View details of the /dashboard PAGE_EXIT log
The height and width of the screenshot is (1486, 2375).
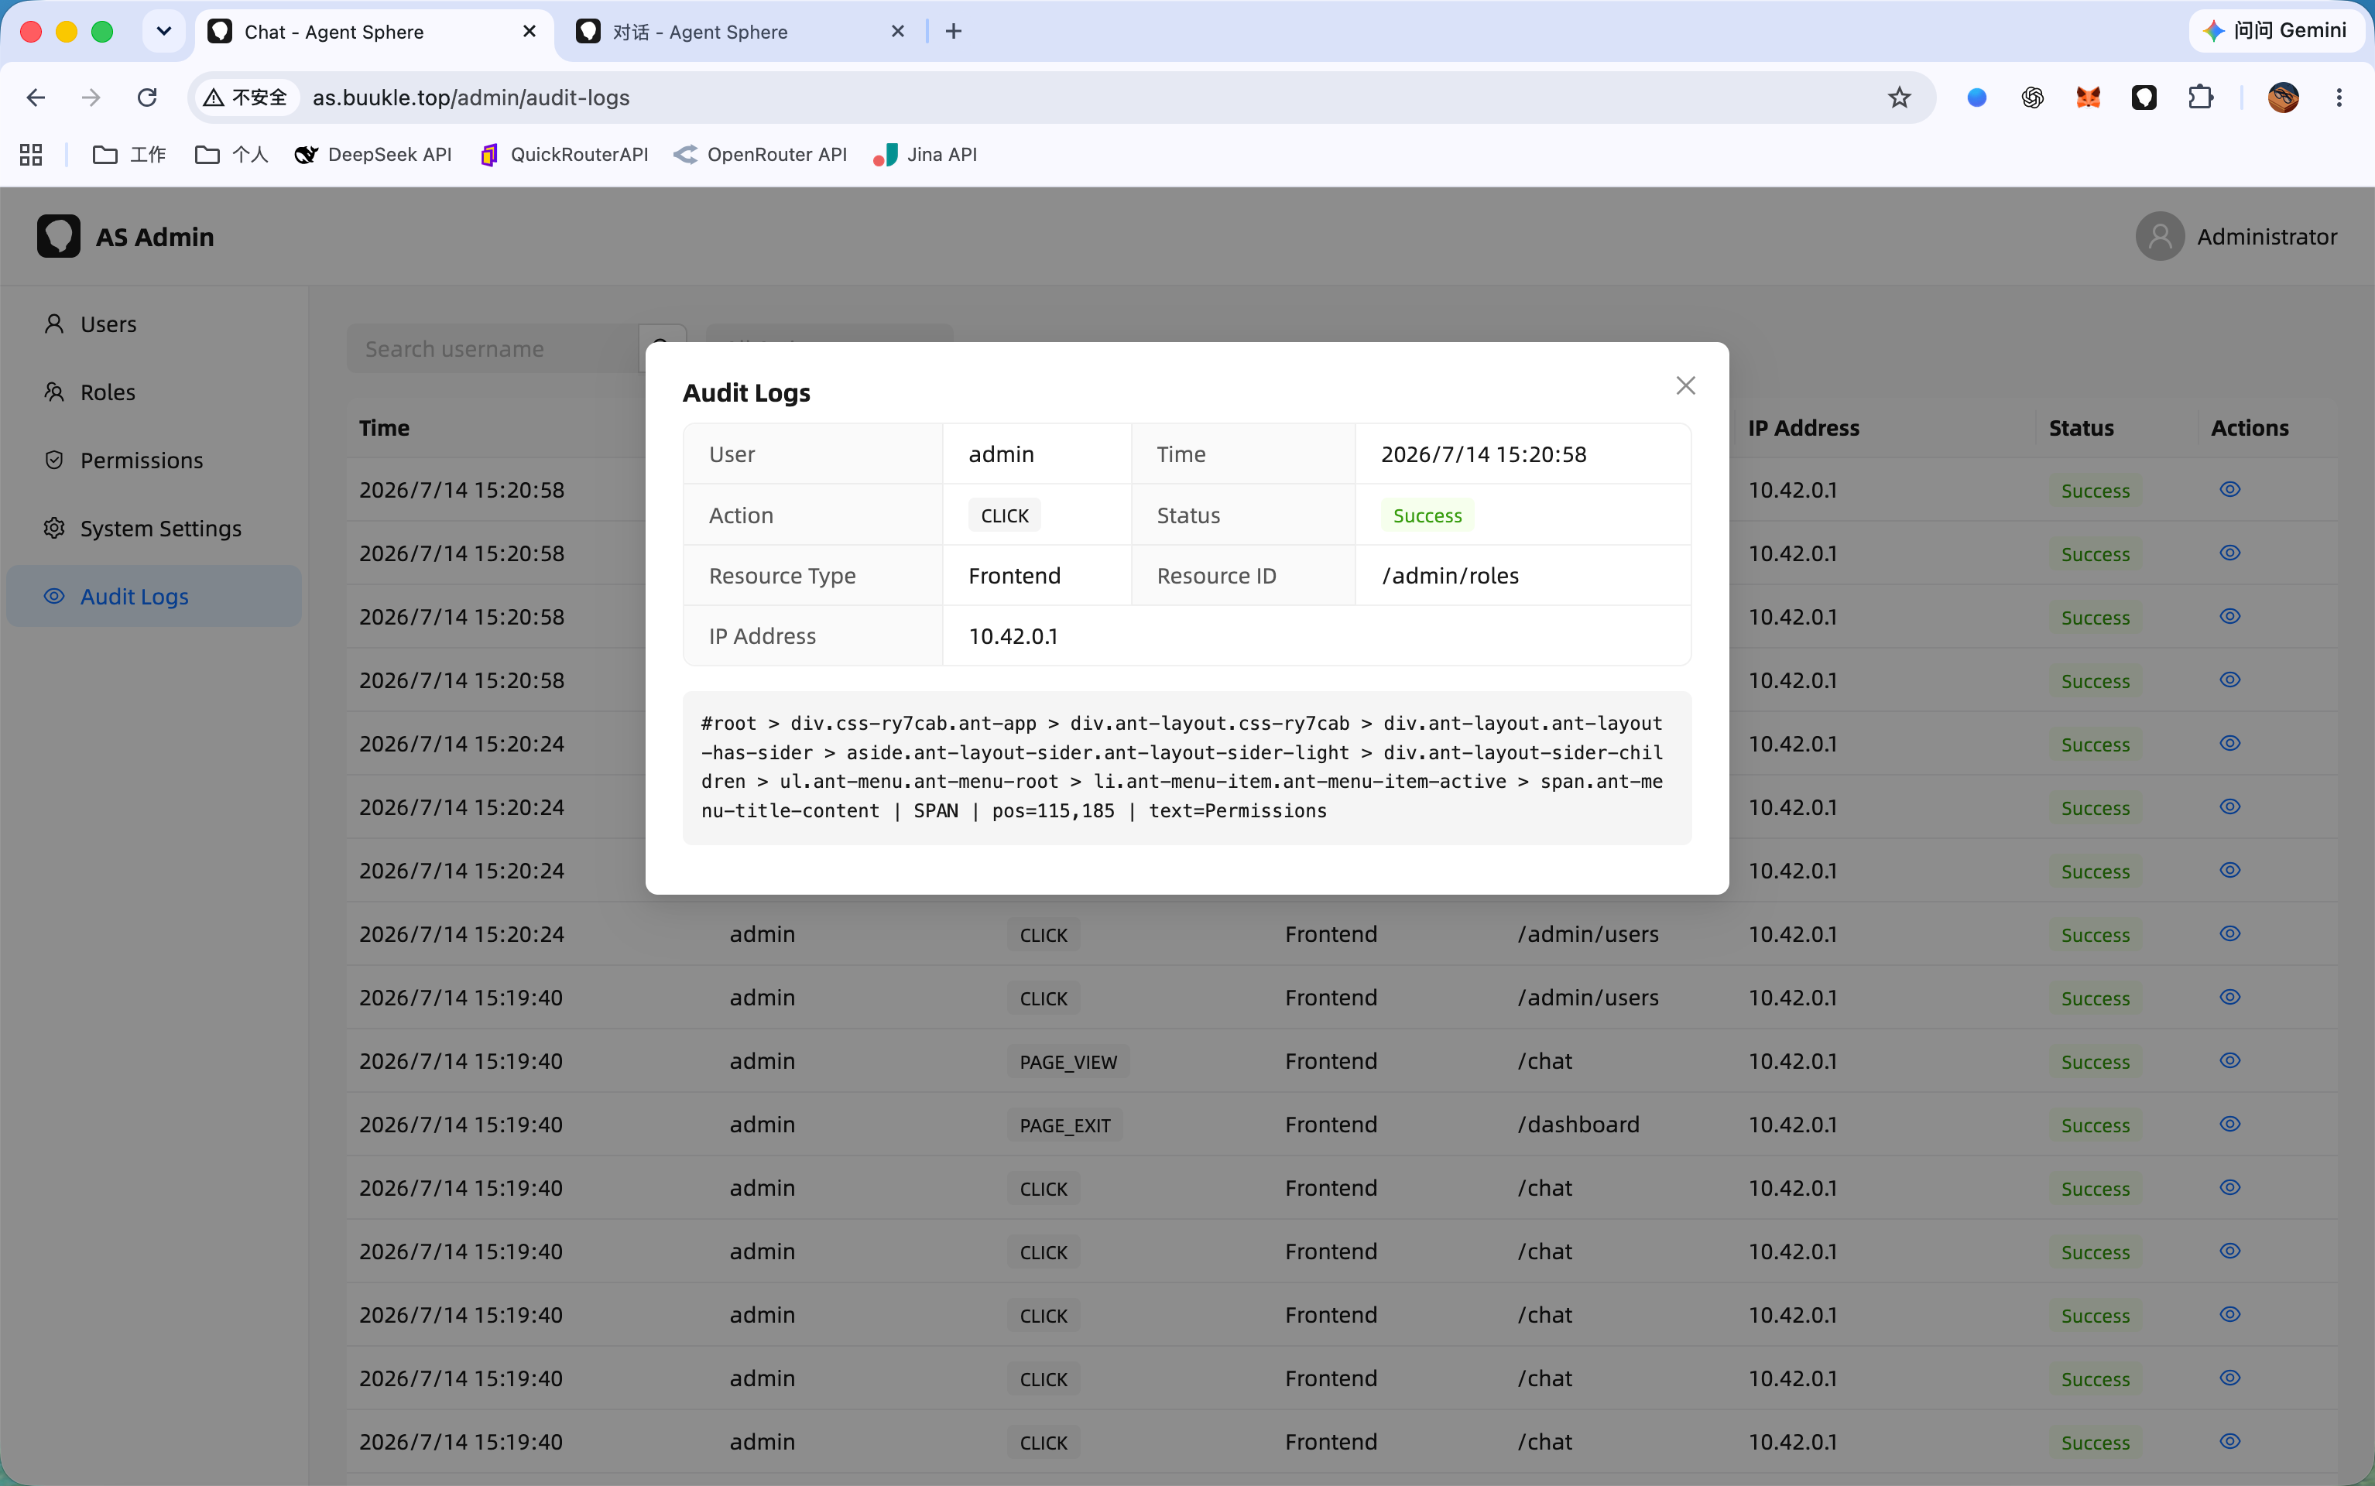[x=2229, y=1125]
